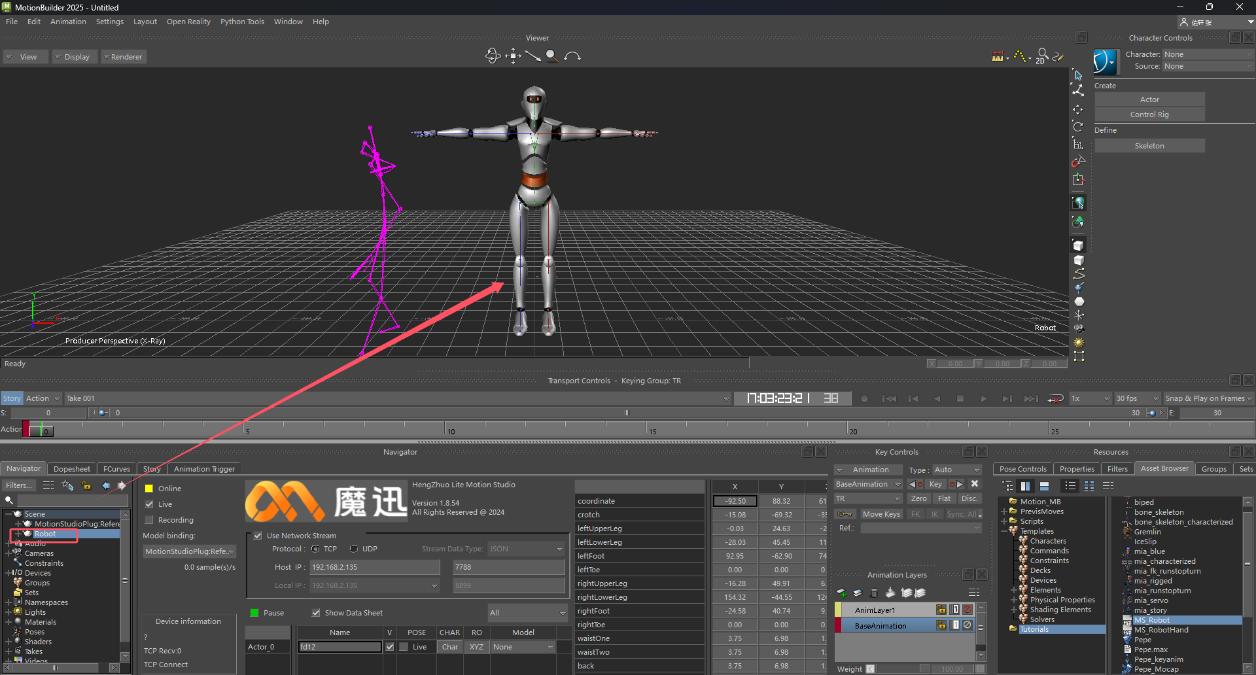
Task: Toggle the loop playback icon
Action: click(x=1055, y=398)
